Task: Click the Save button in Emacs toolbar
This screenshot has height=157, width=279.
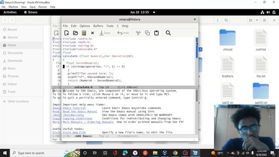Action: [x=105, y=33]
